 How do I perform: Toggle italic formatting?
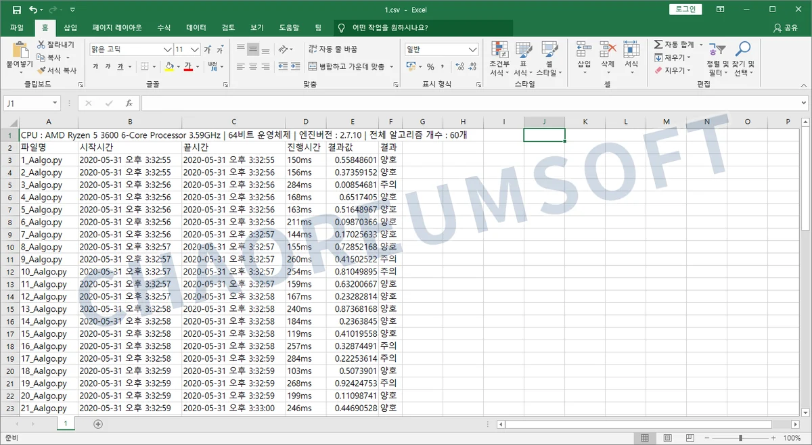pos(108,67)
